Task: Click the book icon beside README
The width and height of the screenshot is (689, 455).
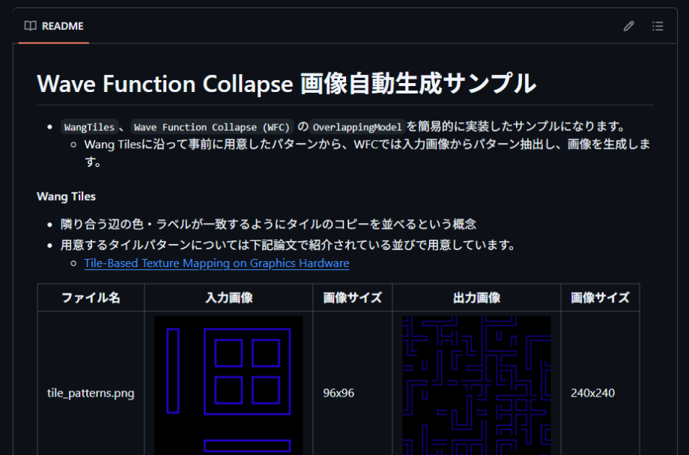Action: [30, 26]
